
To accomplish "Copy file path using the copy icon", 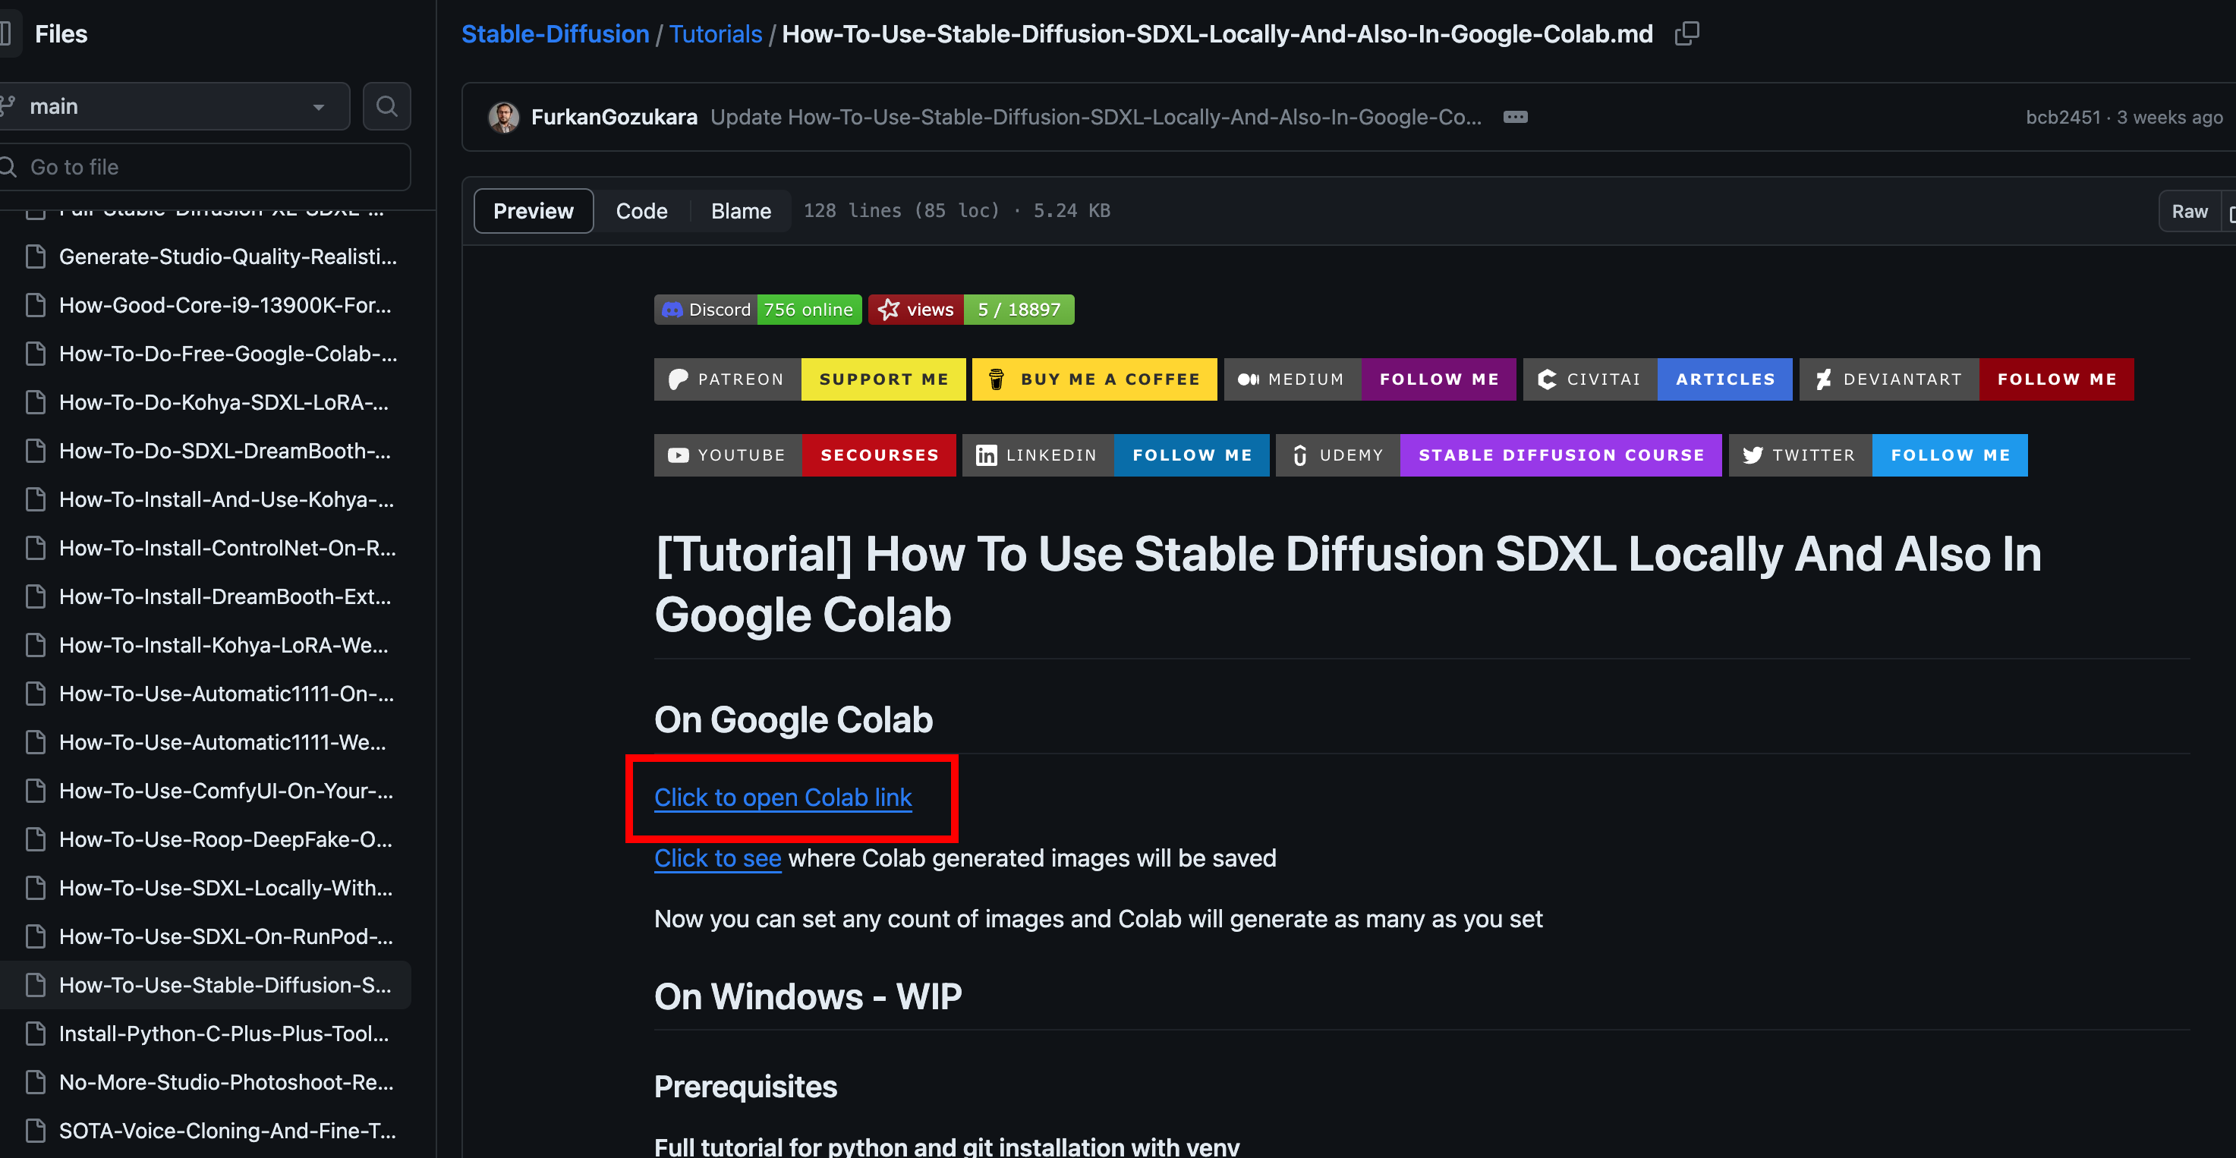I will (1686, 34).
